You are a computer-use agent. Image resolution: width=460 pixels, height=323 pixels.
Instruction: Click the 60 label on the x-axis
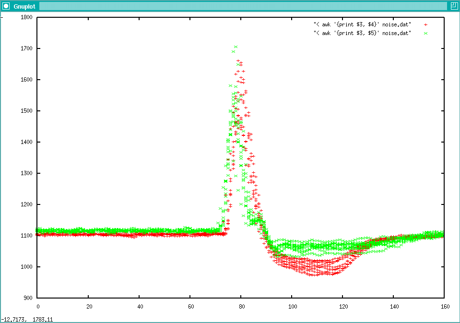191,307
